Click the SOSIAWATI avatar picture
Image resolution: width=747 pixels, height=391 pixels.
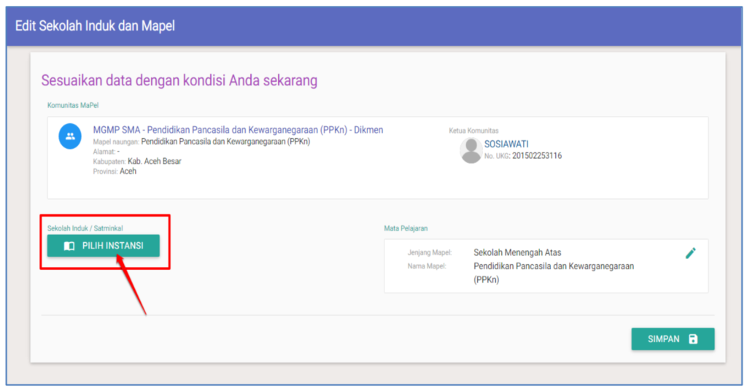pos(471,150)
